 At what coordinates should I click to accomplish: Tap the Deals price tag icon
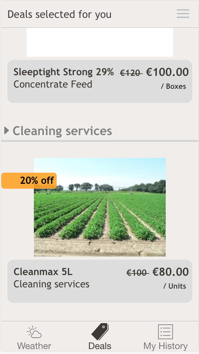[100, 332]
